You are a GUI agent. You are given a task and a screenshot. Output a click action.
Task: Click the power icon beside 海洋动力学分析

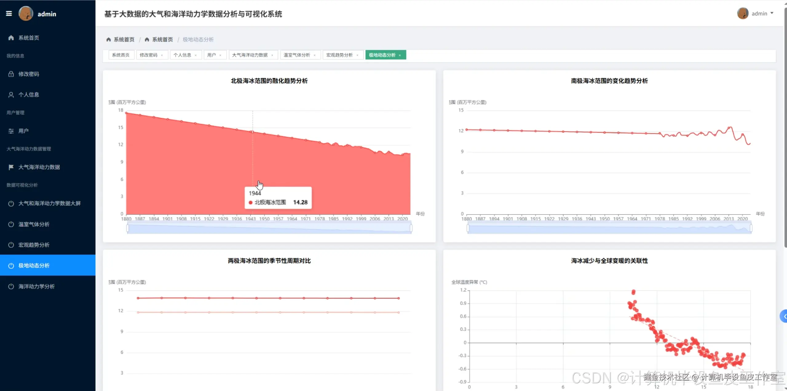[11, 286]
